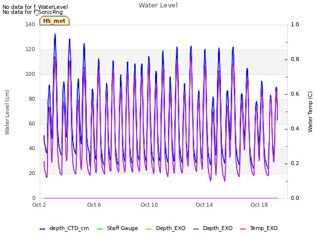317x238 pixels.
Task: Click the 'No data for f_SonicRng' message
Action: point(33,12)
